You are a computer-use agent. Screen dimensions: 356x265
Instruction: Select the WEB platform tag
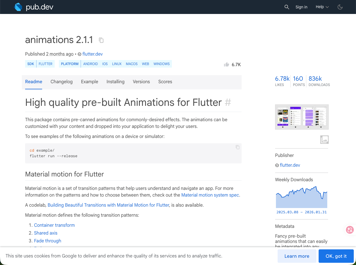click(x=145, y=64)
